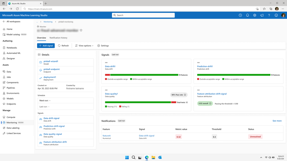Screen dimensions: 287x161
Task: Open the help question mark icon
Action: [269, 15]
